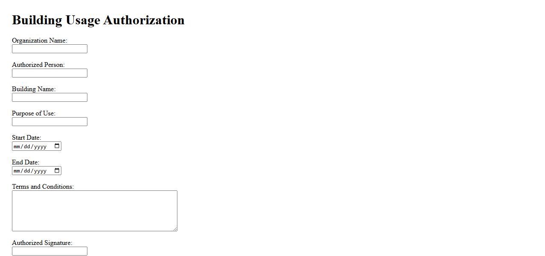Click the "Authorized Signature:" label

click(42, 243)
